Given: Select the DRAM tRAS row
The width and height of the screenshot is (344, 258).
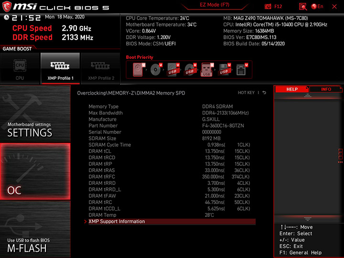Looking at the screenshot, I should (x=172, y=170).
